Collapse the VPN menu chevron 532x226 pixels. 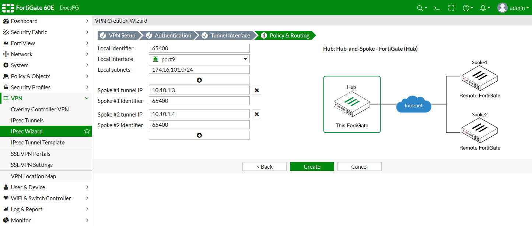[87, 98]
